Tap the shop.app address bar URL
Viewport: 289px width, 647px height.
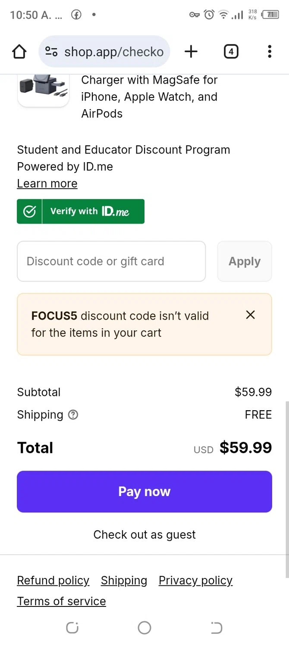[114, 52]
